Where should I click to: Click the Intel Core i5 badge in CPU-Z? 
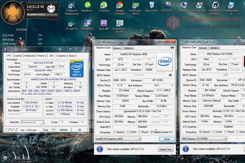pos(76,68)
